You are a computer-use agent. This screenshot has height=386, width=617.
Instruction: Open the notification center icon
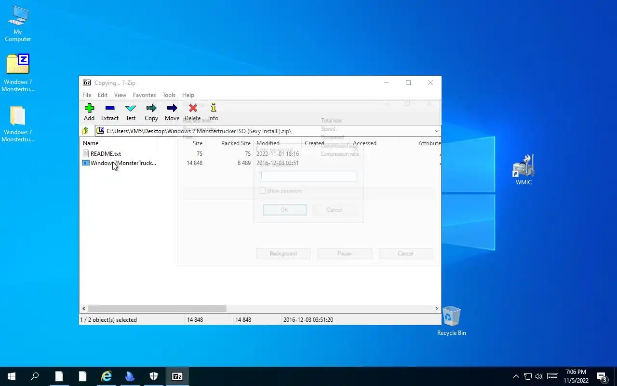(x=602, y=376)
